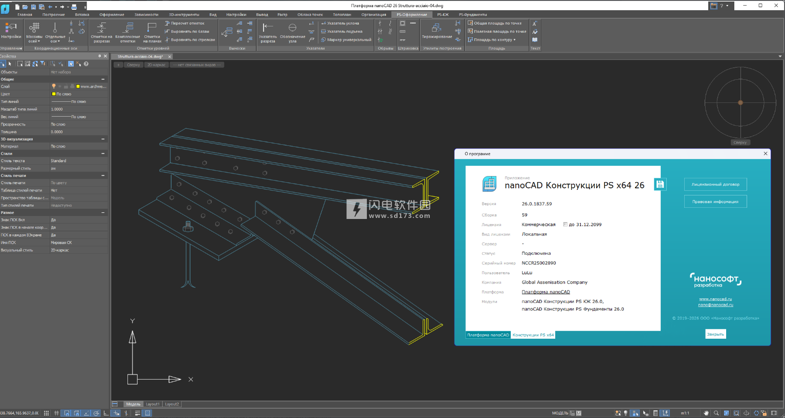
Task: Select the pan hand tool in status bar
Action: (x=706, y=413)
